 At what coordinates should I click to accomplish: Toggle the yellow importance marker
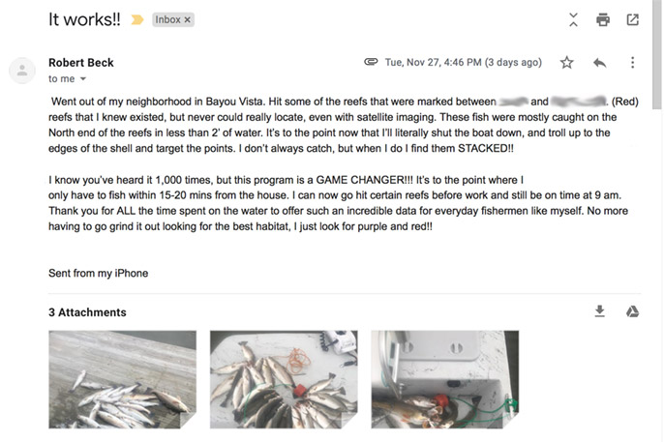pyautogui.click(x=137, y=20)
